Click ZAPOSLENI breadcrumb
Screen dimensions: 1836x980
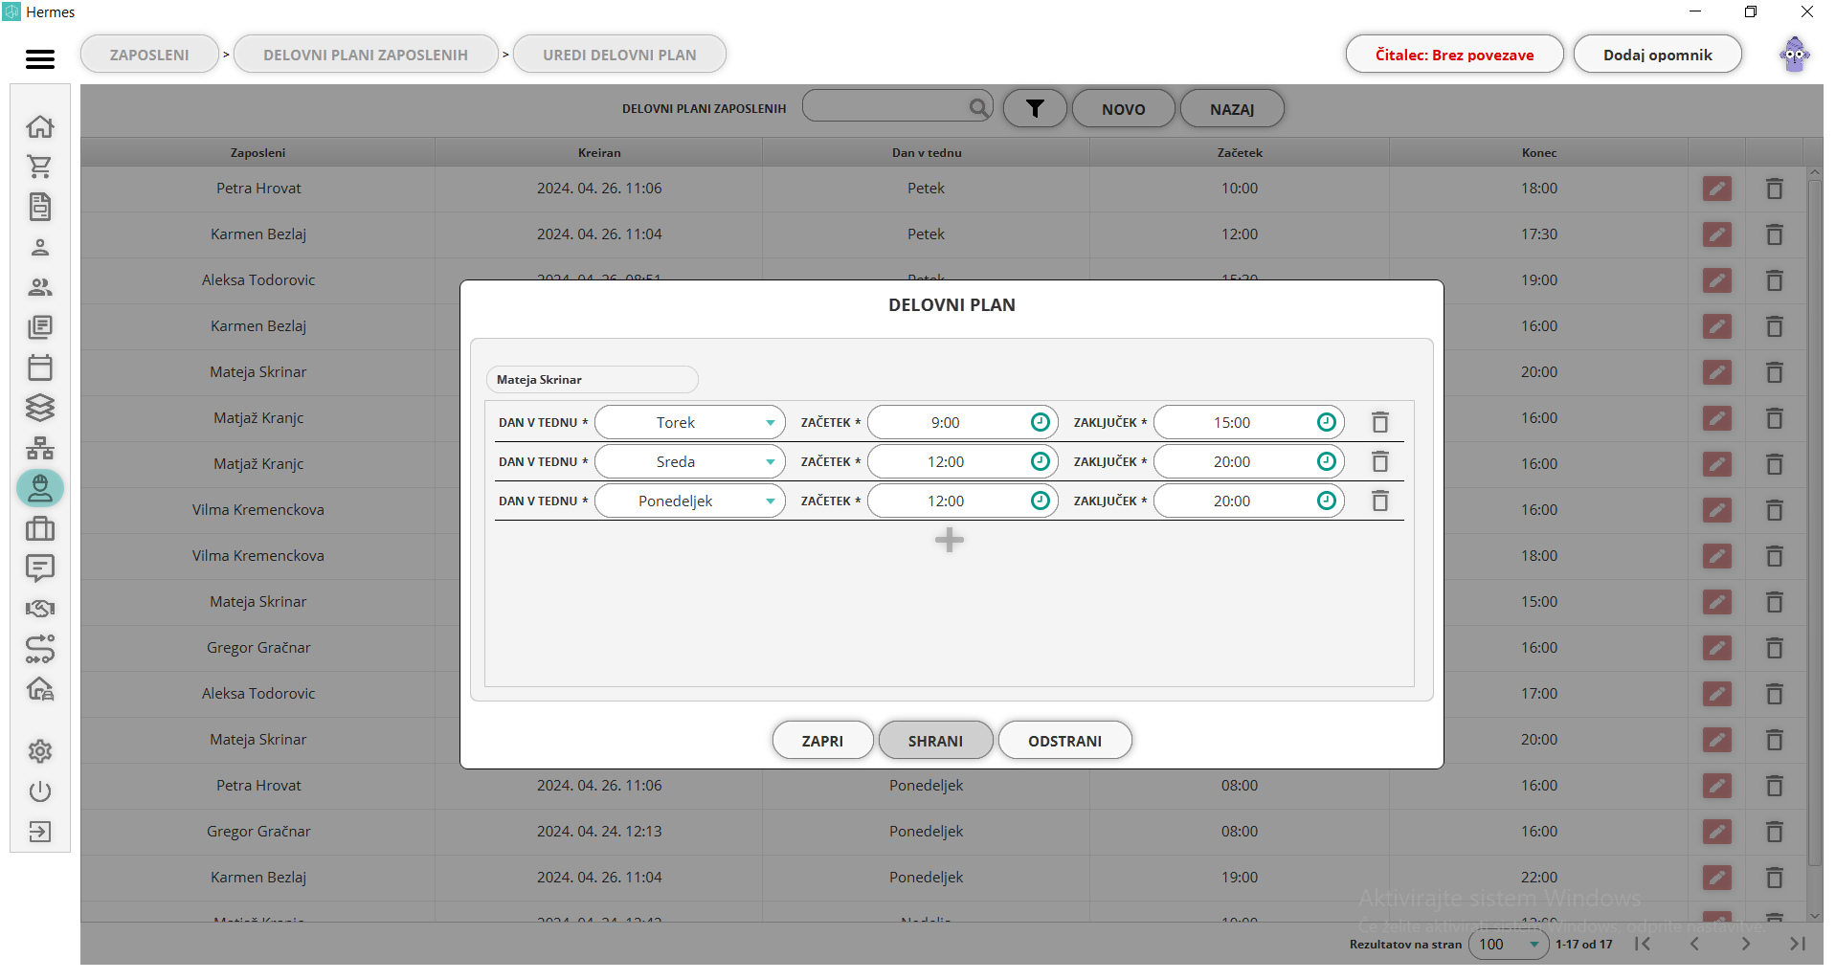[149, 55]
